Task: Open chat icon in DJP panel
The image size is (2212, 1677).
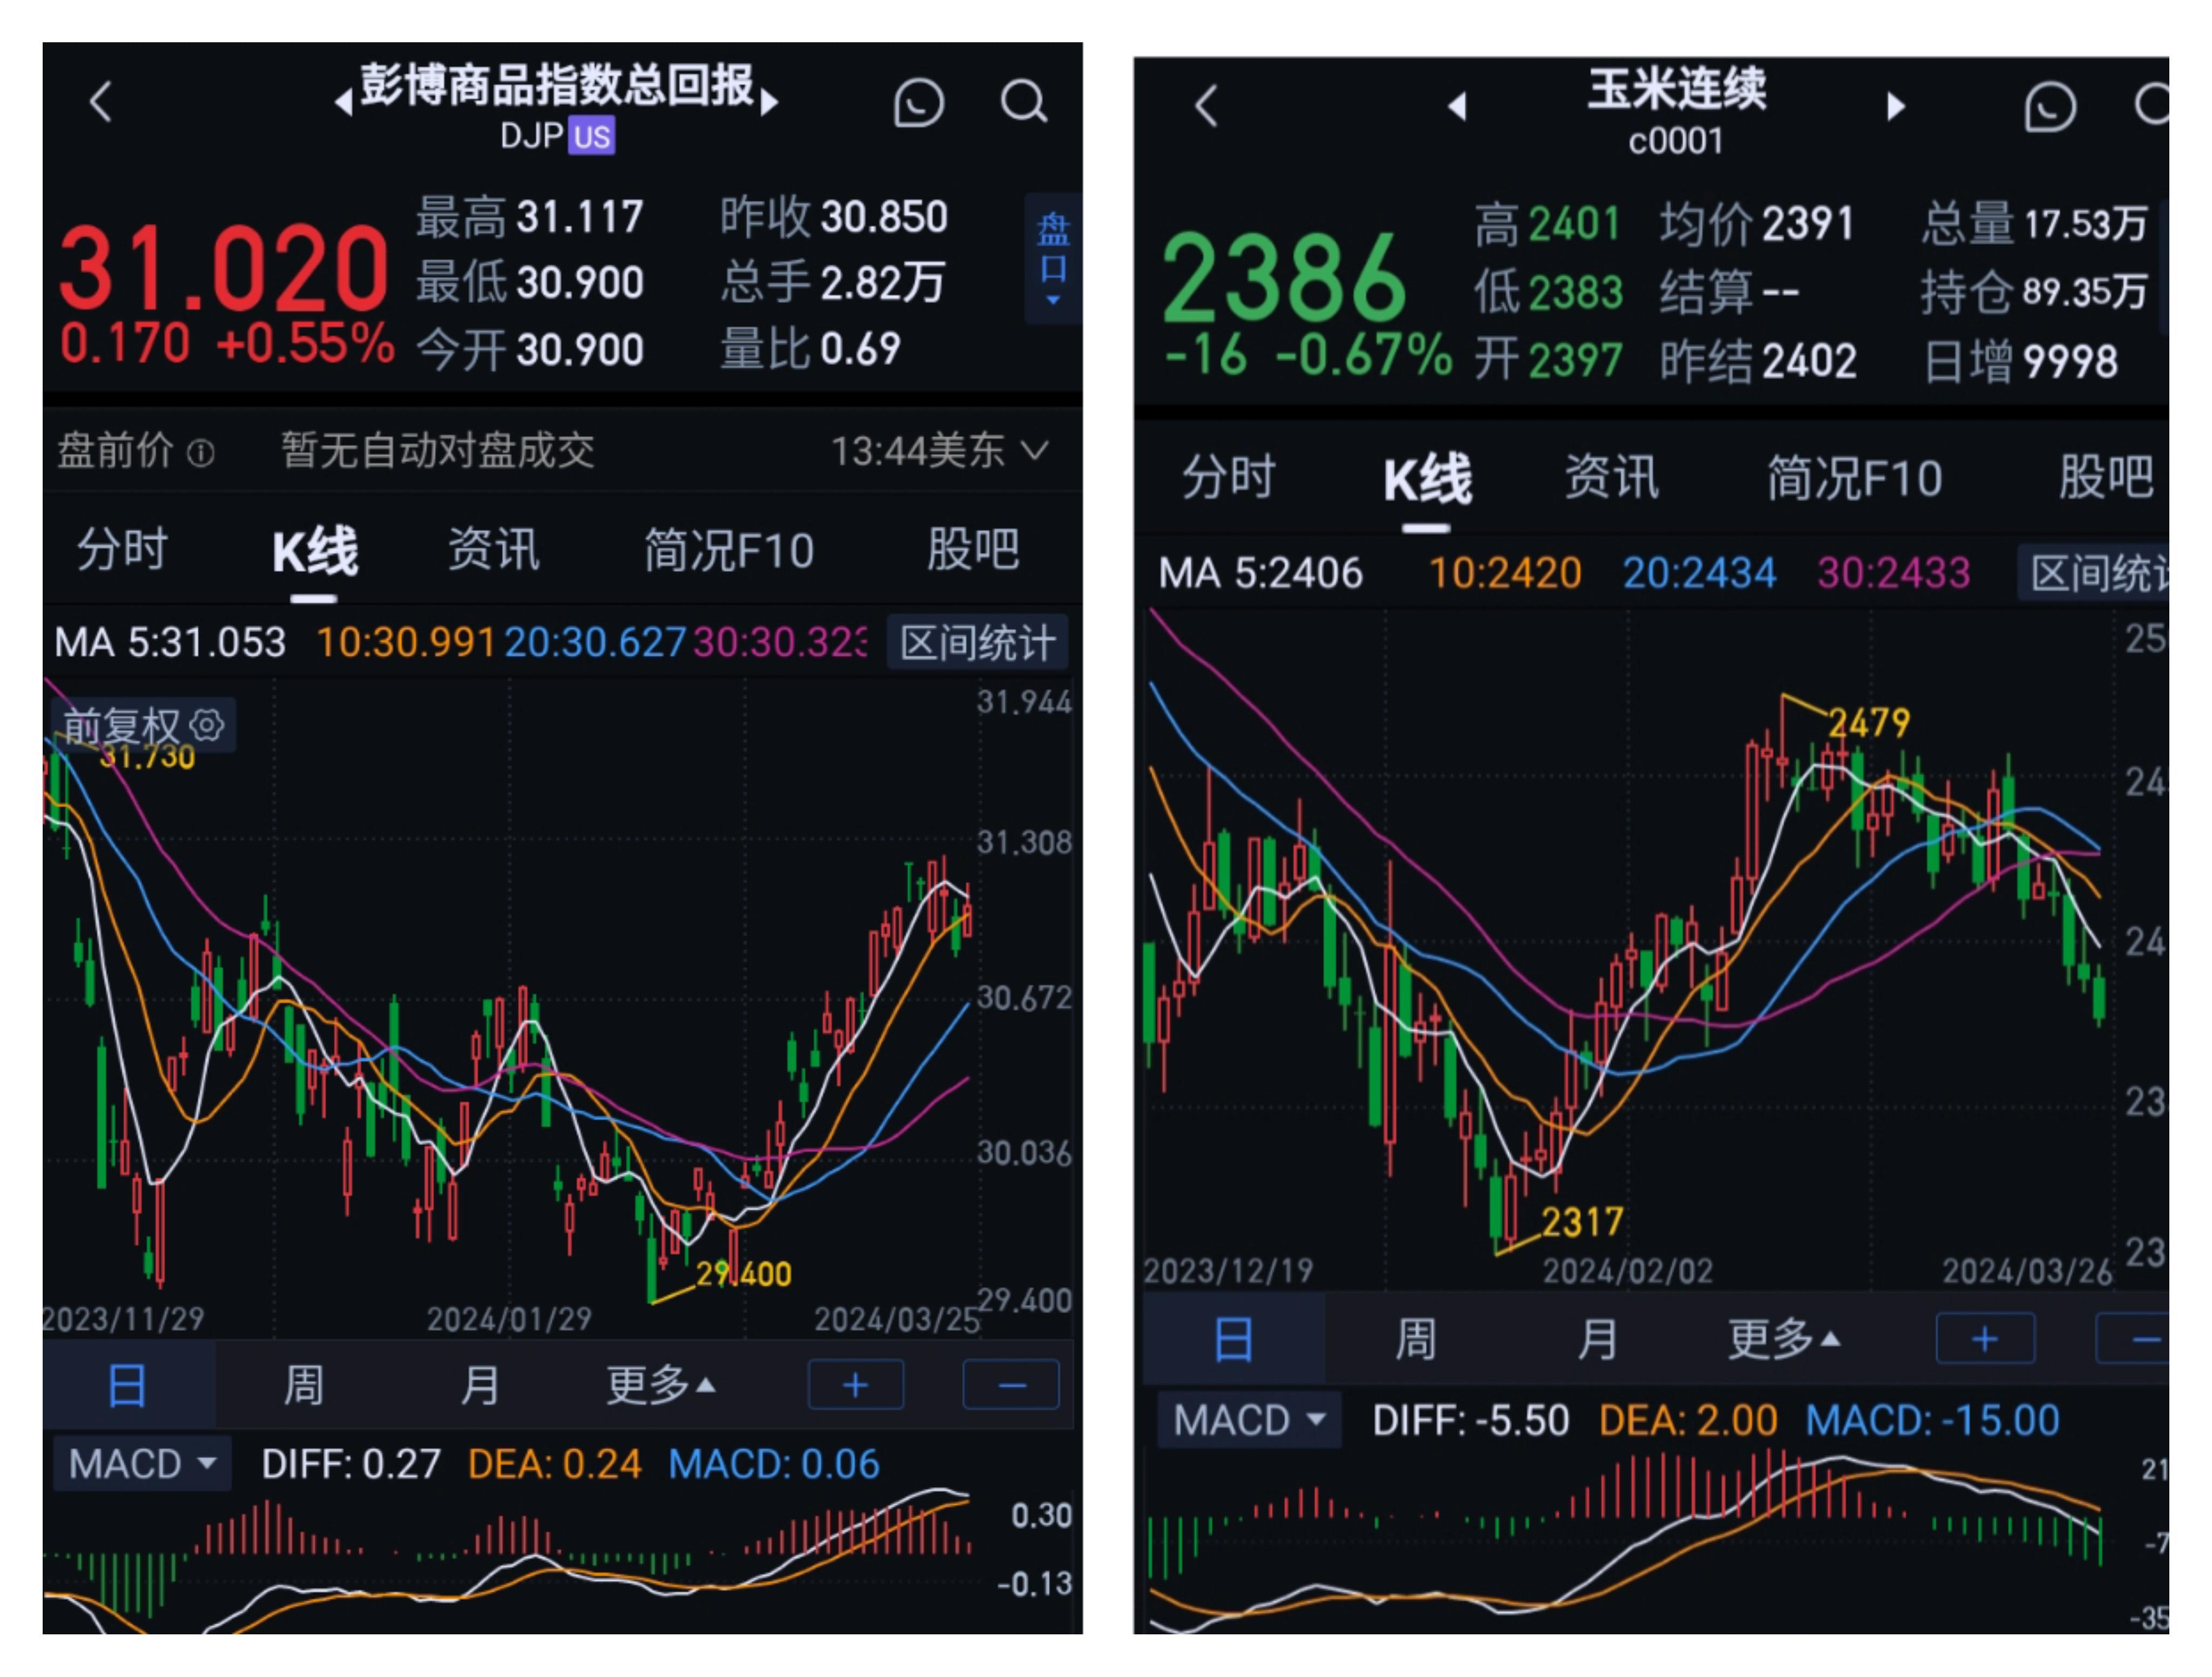Action: tap(918, 102)
